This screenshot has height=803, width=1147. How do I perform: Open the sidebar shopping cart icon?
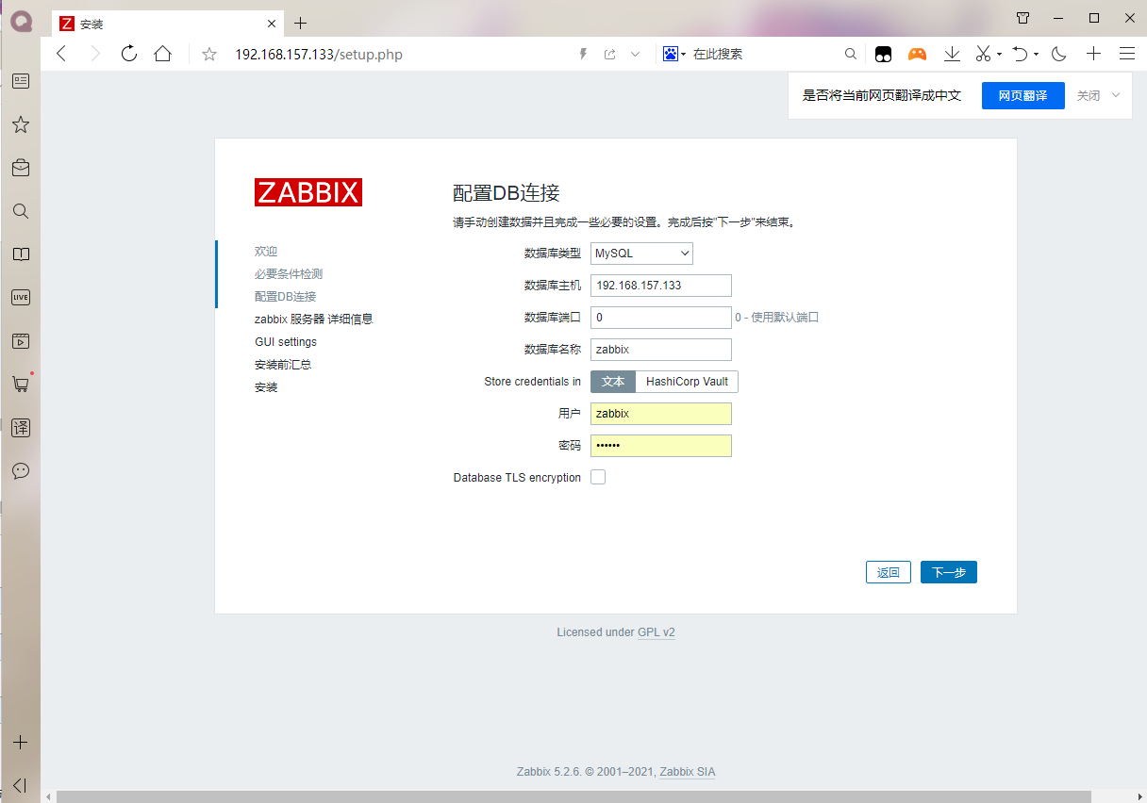pos(20,385)
